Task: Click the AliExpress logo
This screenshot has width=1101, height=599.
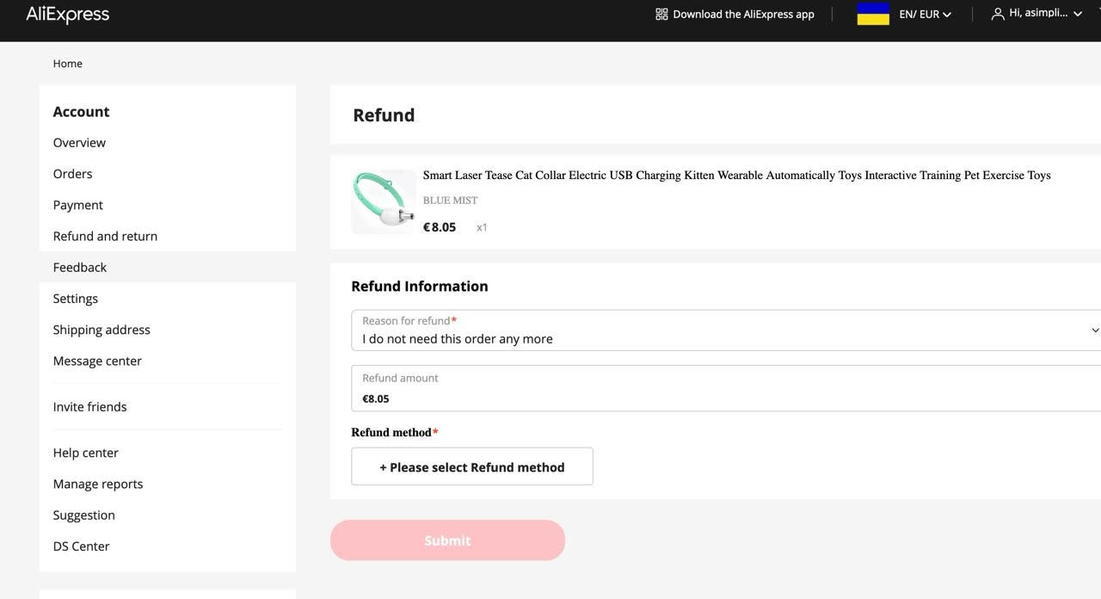Action: click(x=68, y=14)
